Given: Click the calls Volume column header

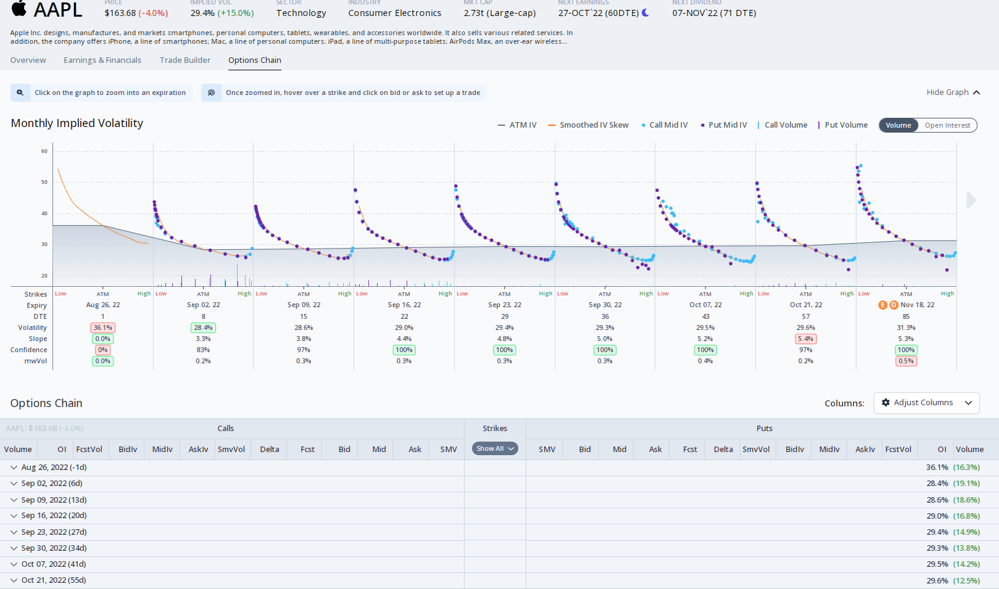Looking at the screenshot, I should coord(18,449).
